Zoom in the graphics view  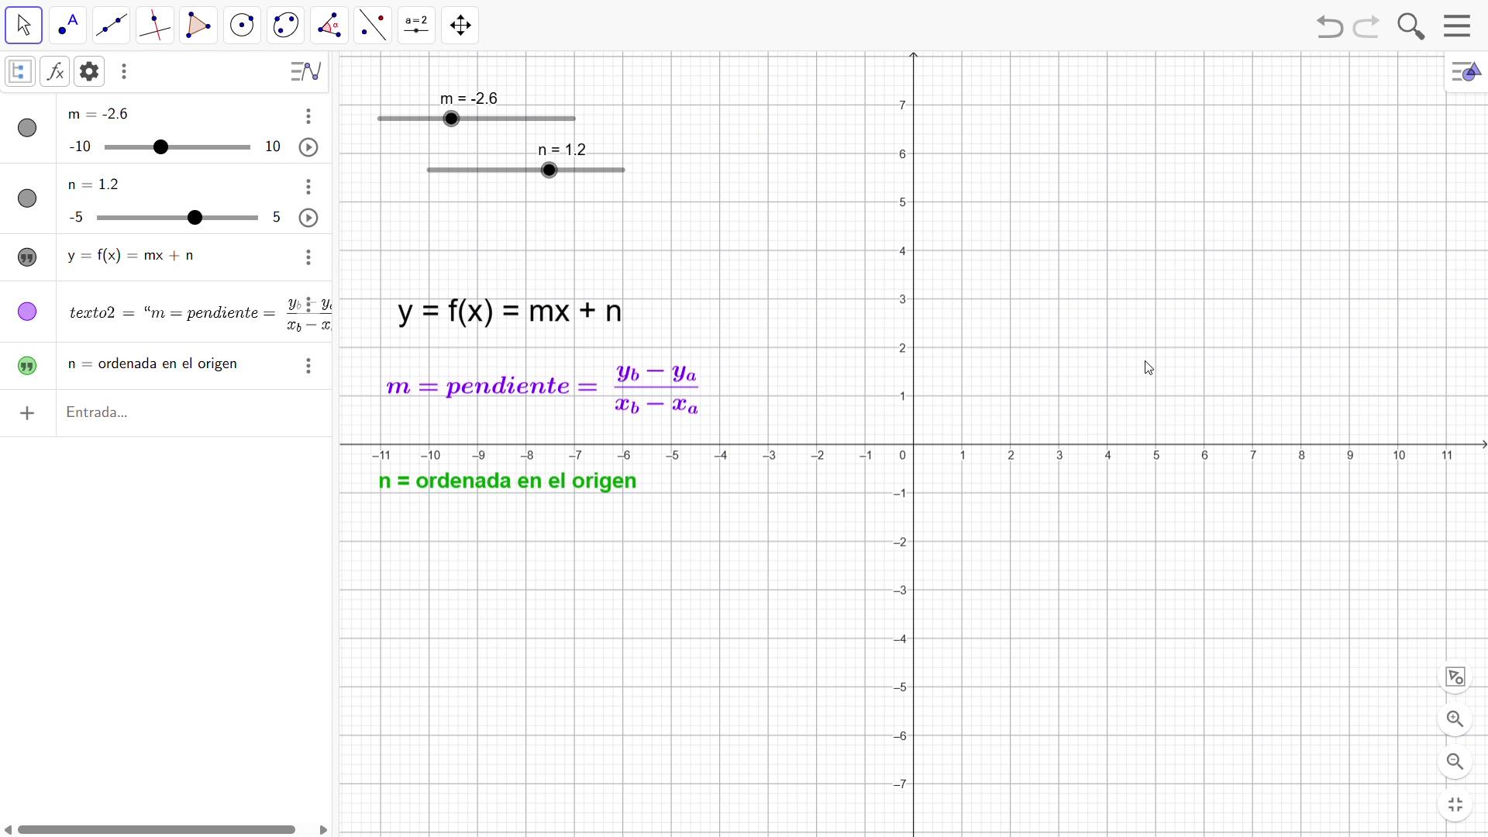(x=1455, y=720)
